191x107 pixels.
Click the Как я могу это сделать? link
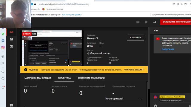click(x=72, y=15)
